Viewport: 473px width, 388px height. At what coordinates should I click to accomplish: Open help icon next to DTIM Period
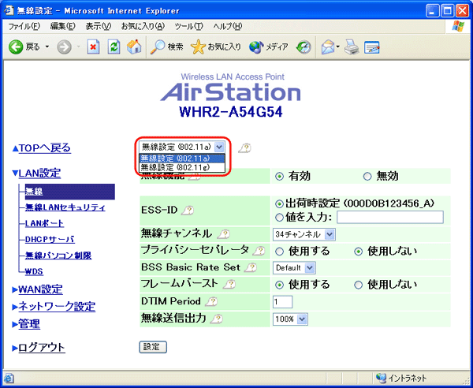pyautogui.click(x=211, y=301)
